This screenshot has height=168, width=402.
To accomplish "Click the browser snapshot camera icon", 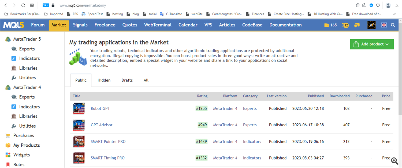I will [364, 5].
